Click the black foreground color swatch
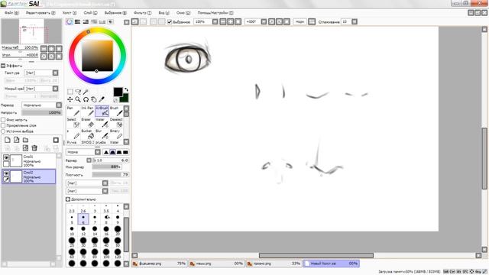Image resolution: width=489 pixels, height=275 pixels. [x=118, y=92]
